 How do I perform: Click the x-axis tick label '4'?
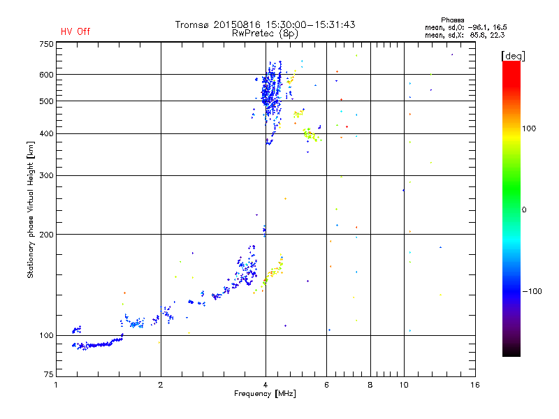point(266,385)
